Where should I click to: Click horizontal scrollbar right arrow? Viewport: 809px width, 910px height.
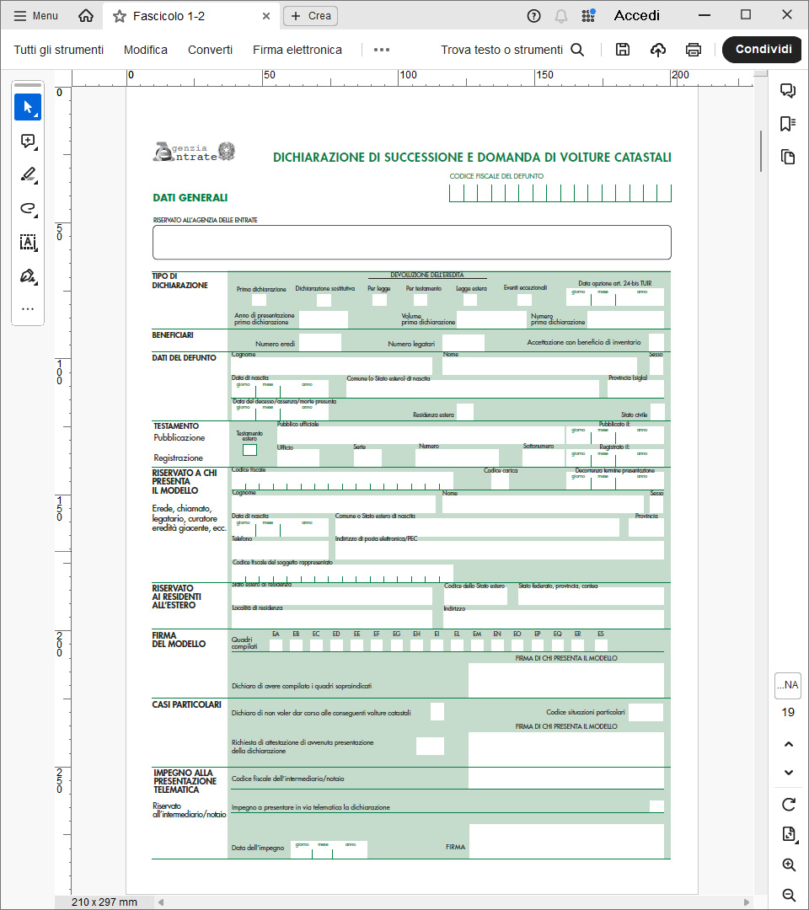point(747,902)
